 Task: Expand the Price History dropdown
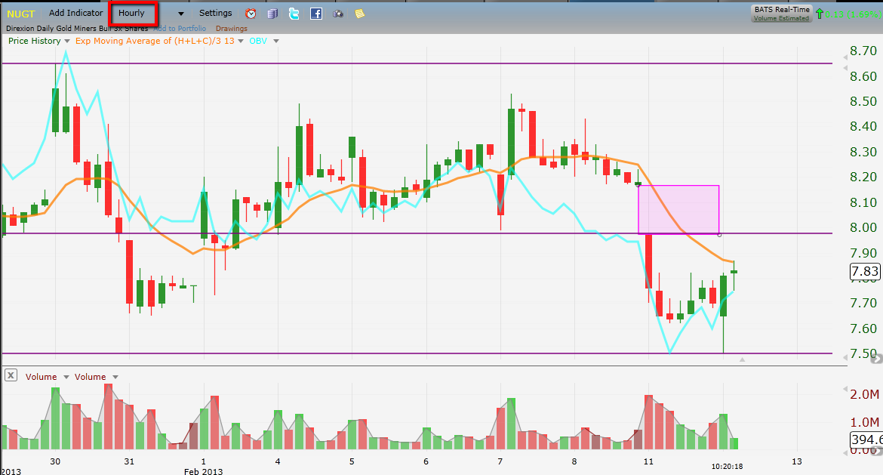[67, 41]
